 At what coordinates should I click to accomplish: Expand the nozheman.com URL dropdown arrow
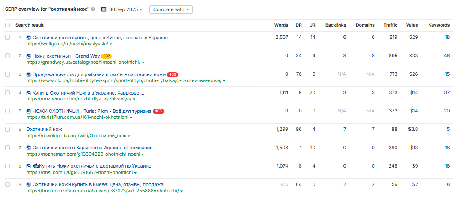coord(143,154)
